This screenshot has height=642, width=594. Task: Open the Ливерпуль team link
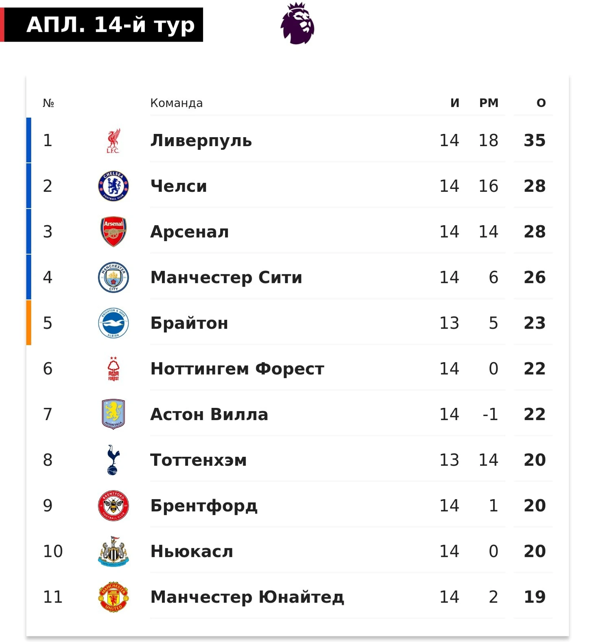(x=201, y=140)
